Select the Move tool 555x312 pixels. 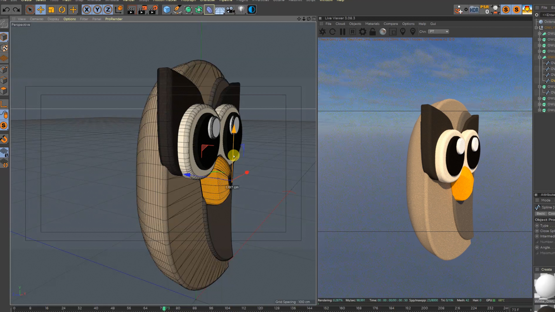pos(40,10)
